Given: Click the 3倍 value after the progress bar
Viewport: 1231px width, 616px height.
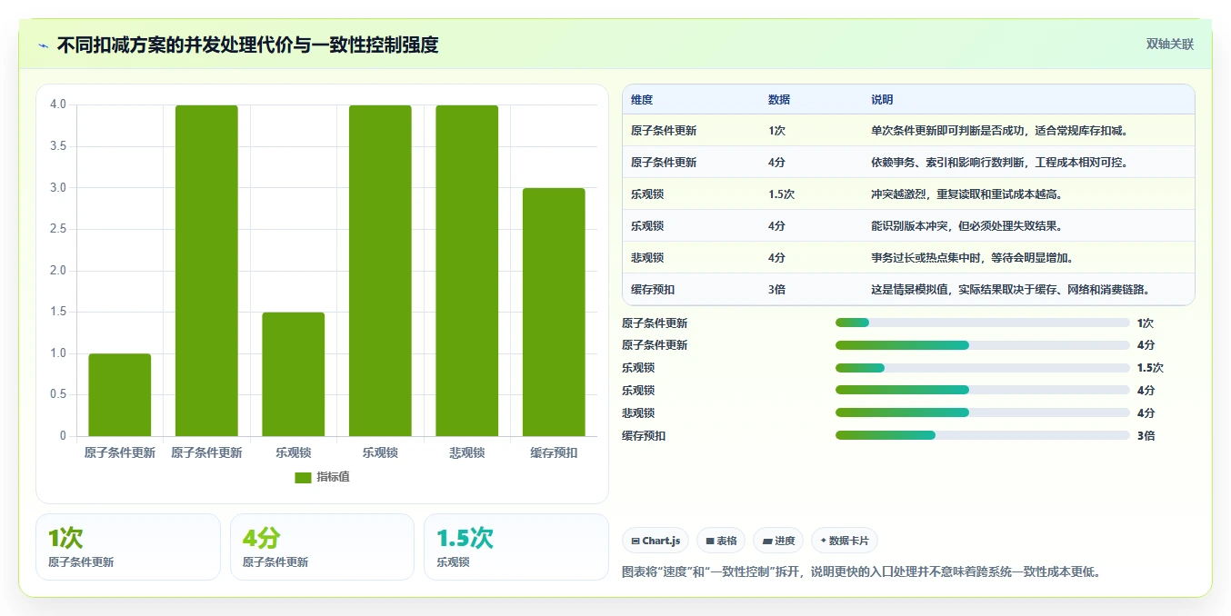Looking at the screenshot, I should point(1146,435).
